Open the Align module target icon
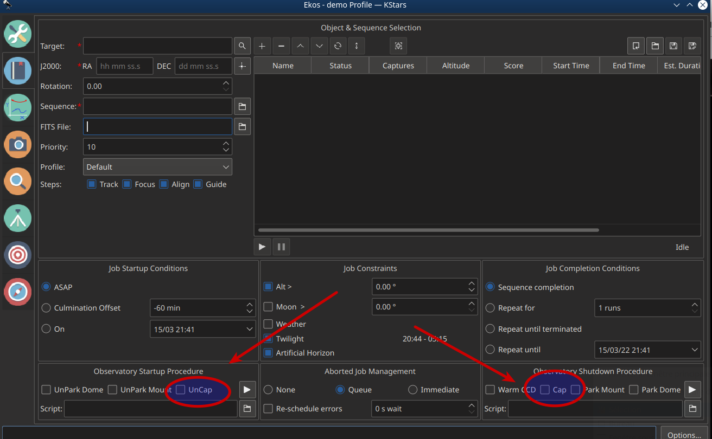Image resolution: width=712 pixels, height=439 pixels. [18, 255]
